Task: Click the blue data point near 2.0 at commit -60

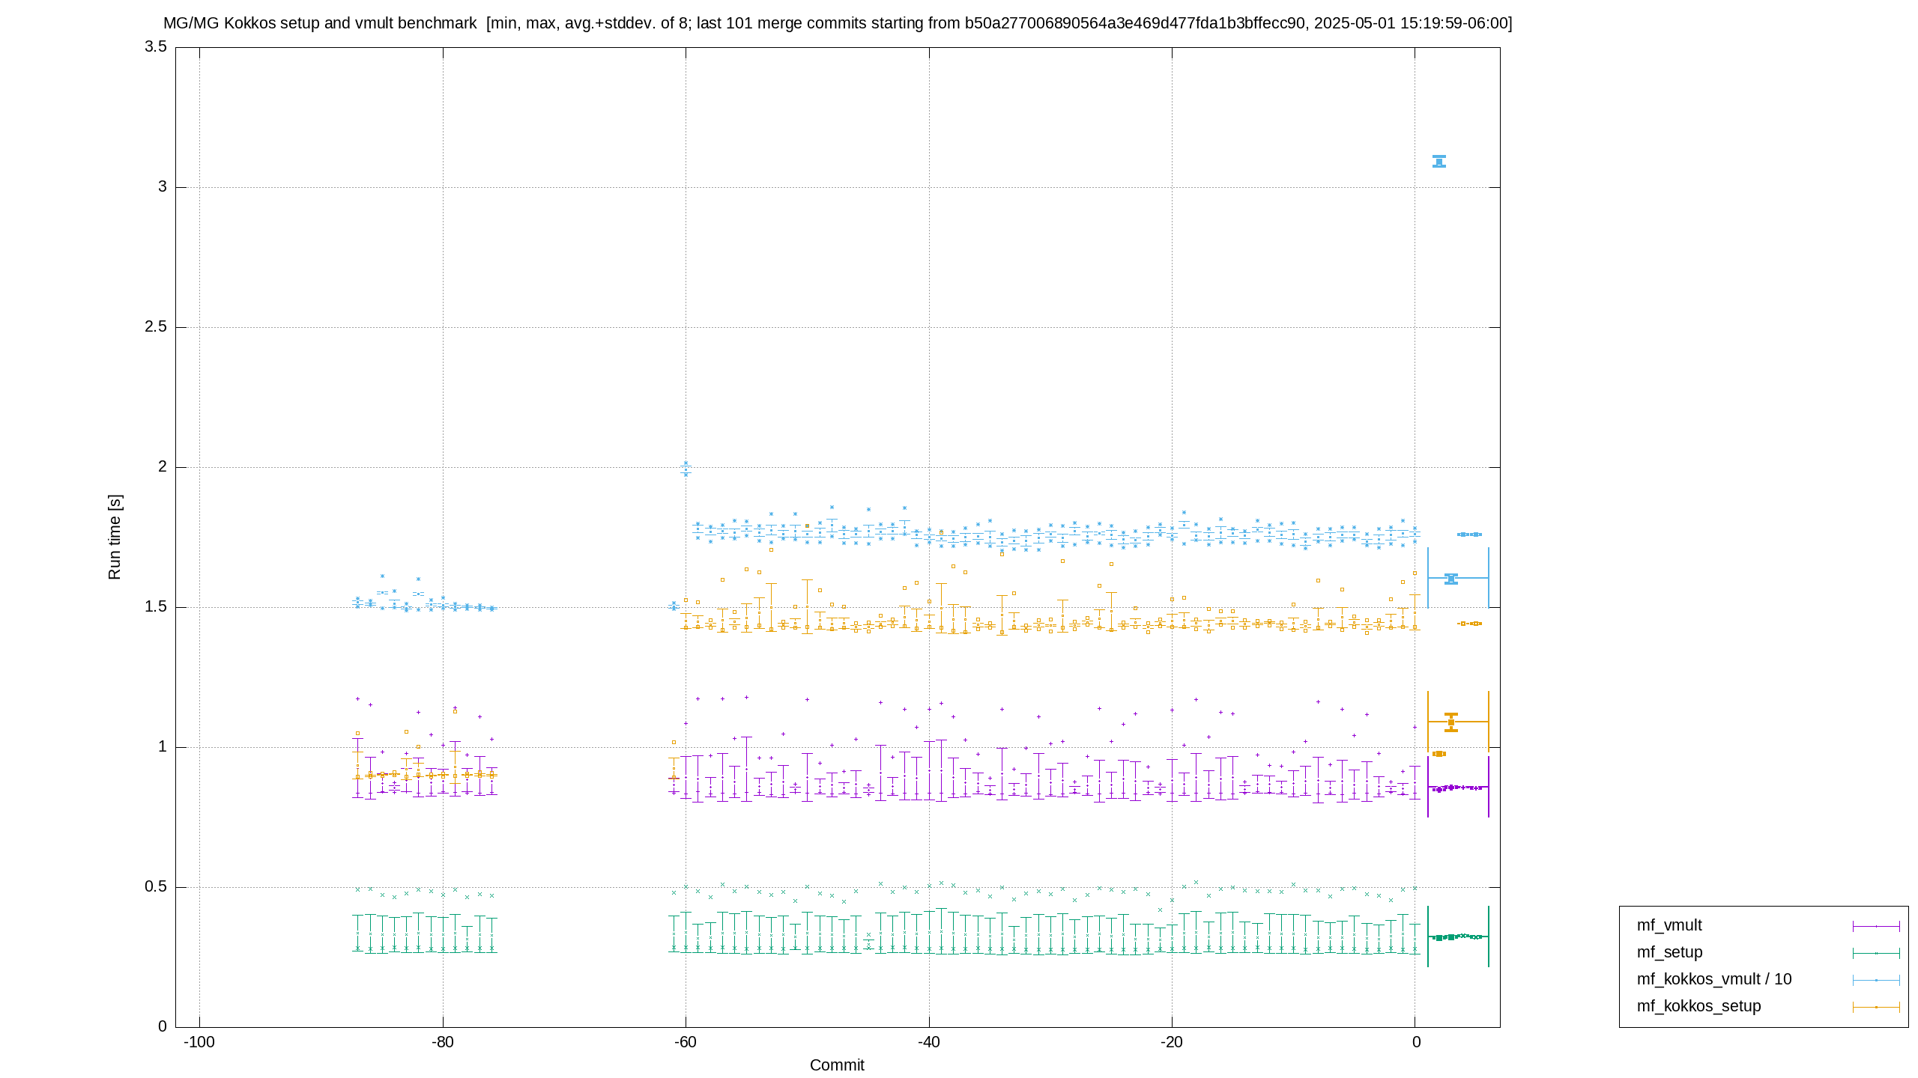Action: point(686,469)
